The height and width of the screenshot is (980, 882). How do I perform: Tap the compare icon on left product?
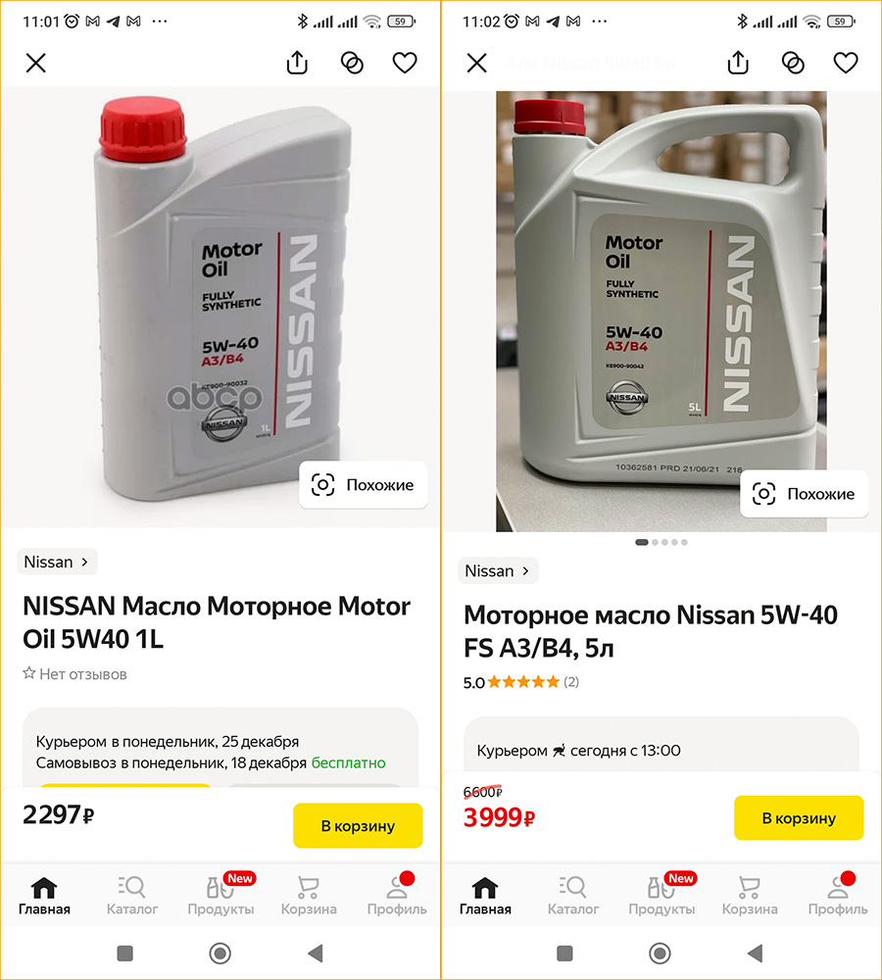352,63
